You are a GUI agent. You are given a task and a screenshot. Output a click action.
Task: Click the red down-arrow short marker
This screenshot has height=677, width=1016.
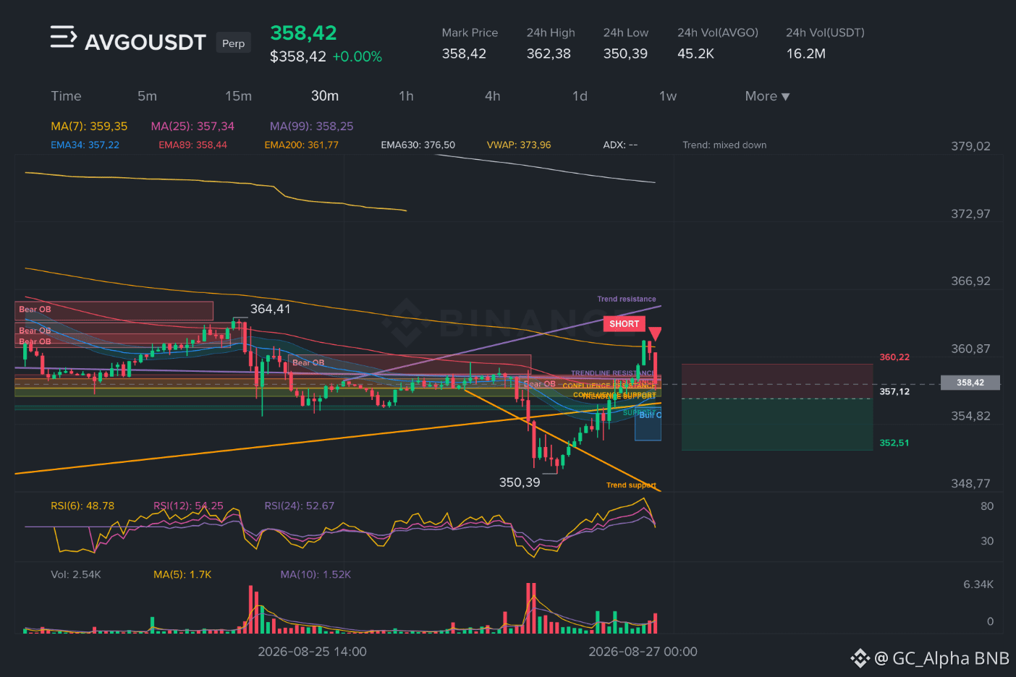click(655, 334)
